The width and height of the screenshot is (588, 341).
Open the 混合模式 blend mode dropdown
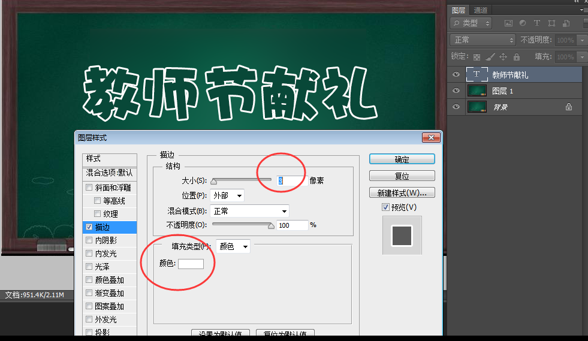point(250,211)
